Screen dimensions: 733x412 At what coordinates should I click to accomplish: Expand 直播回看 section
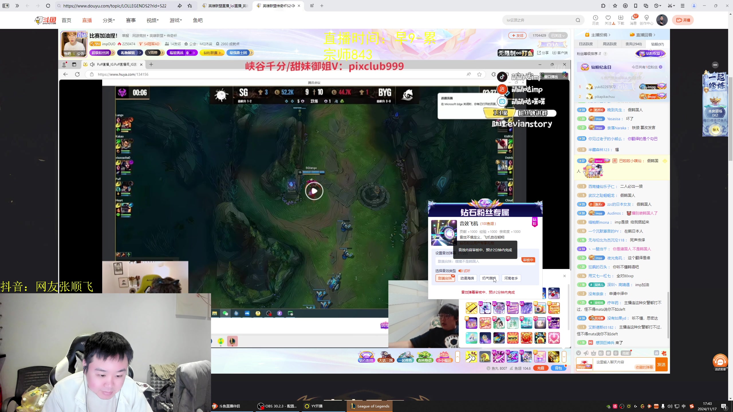(643, 35)
